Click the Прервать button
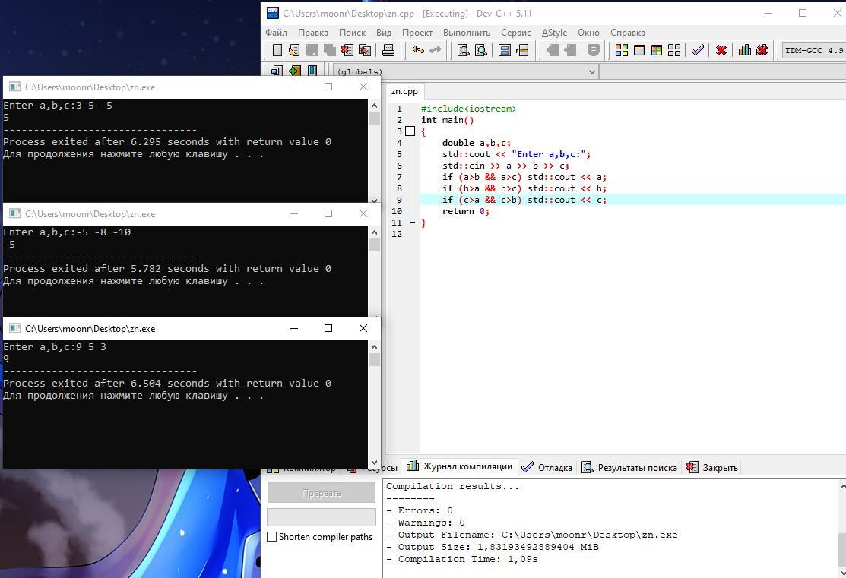846x578 pixels. point(322,493)
